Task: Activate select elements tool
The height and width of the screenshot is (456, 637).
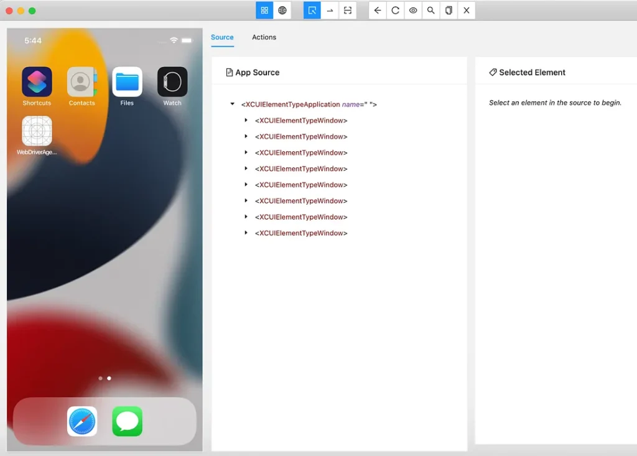Action: (312, 11)
